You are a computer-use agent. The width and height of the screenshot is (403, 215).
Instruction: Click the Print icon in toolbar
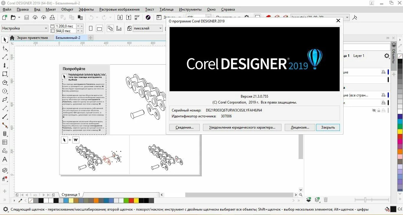click(52, 17)
